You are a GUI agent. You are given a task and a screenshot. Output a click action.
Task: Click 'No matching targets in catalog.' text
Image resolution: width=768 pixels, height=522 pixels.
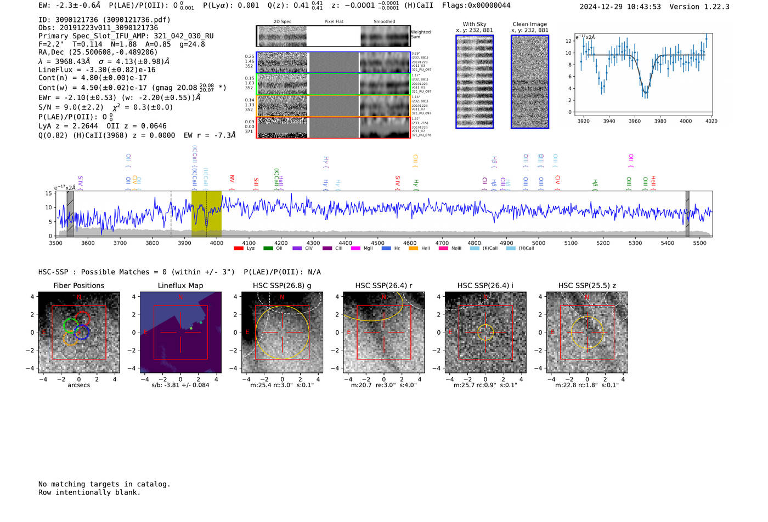coord(104,484)
